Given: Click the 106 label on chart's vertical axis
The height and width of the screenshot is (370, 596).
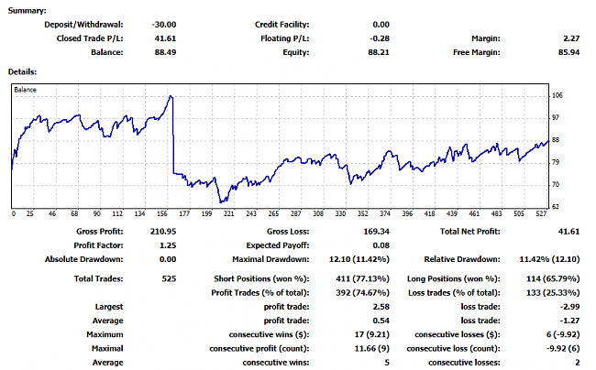Looking at the screenshot, I should (557, 96).
